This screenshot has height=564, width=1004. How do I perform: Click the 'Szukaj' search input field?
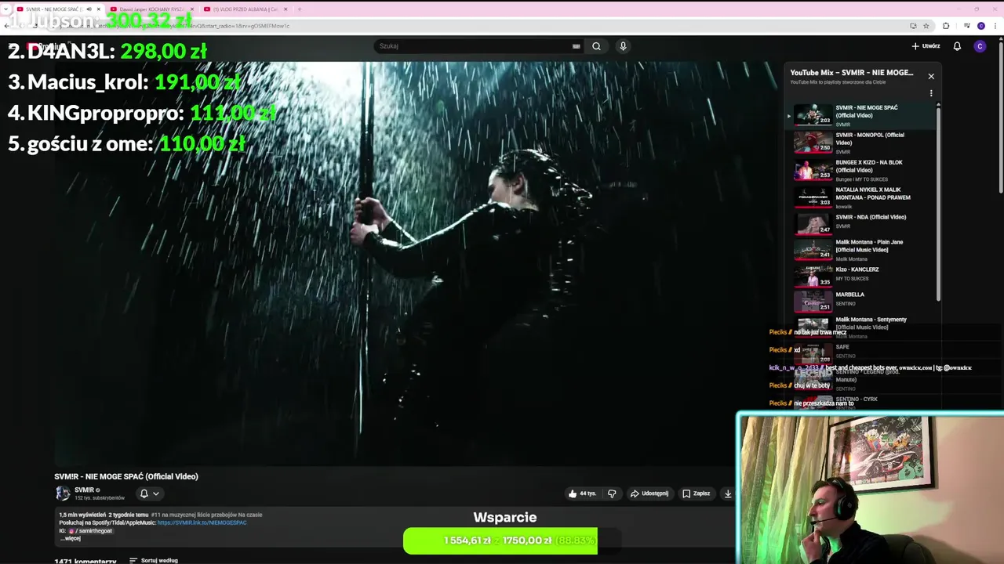click(x=473, y=46)
